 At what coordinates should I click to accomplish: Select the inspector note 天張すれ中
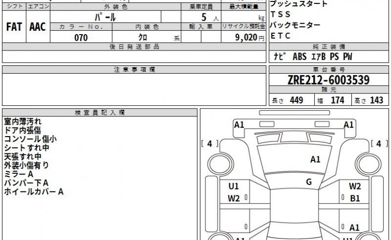point(23,156)
